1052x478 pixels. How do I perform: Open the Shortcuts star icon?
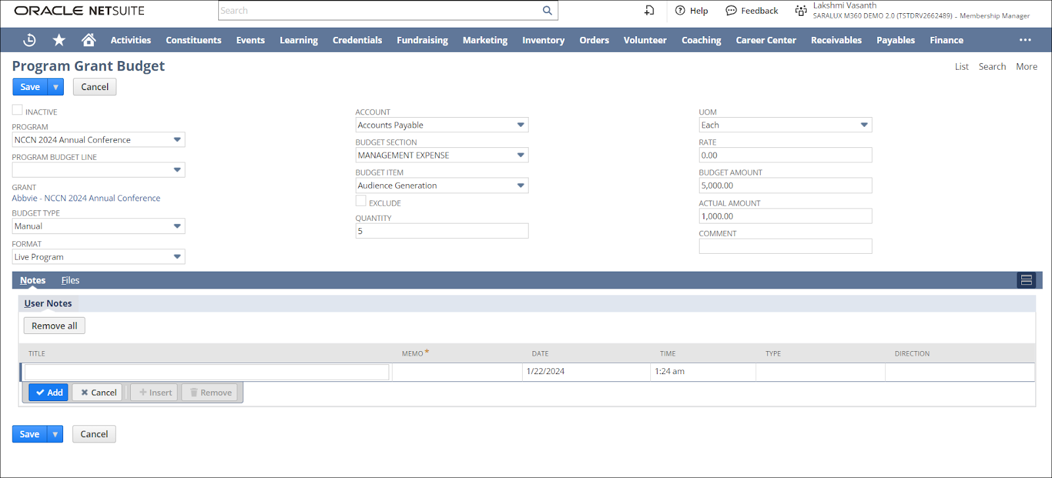[x=59, y=40]
